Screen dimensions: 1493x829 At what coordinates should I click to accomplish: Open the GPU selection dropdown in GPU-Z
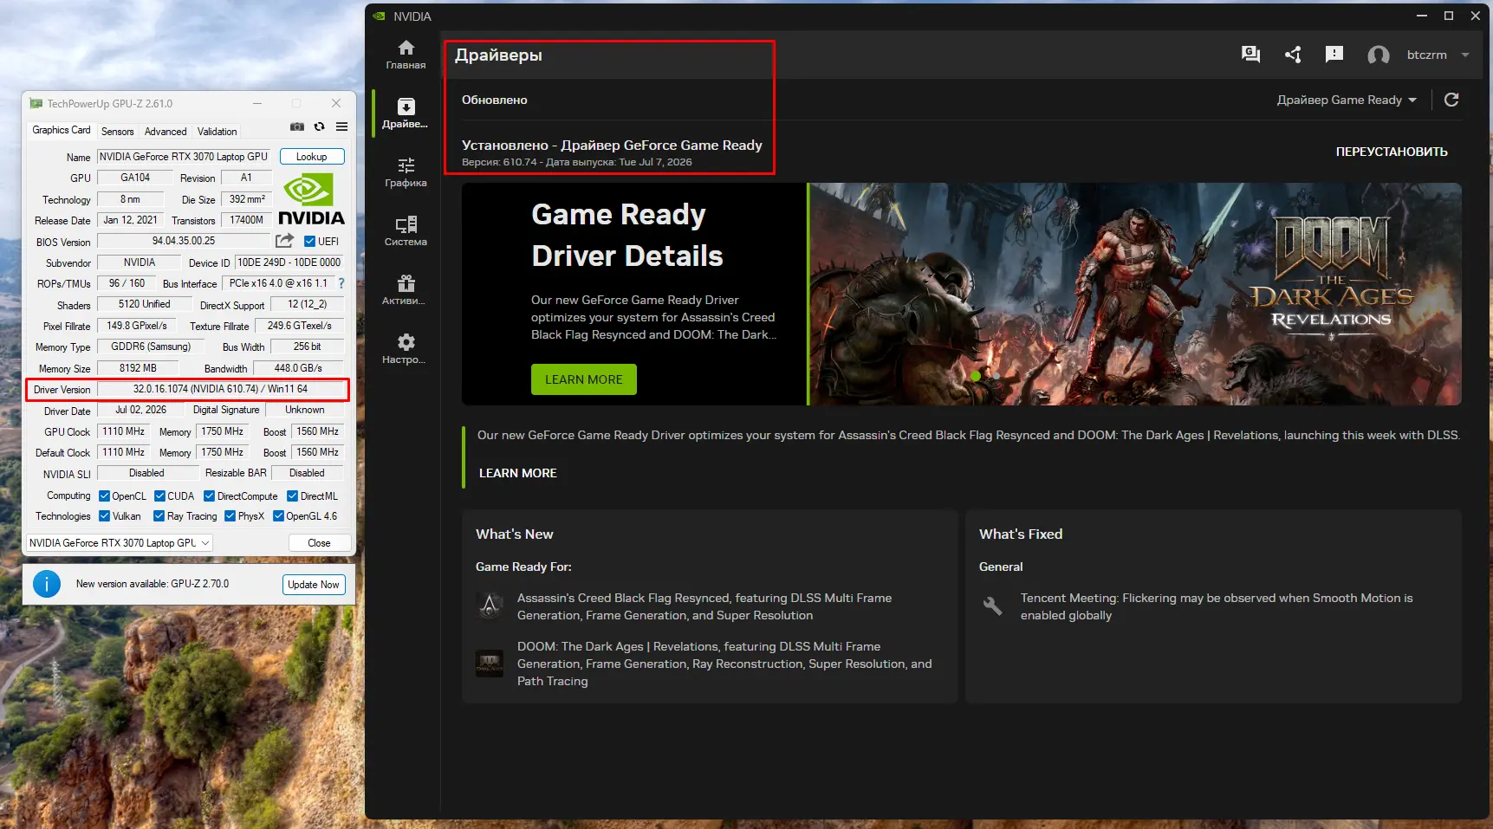pos(119,543)
